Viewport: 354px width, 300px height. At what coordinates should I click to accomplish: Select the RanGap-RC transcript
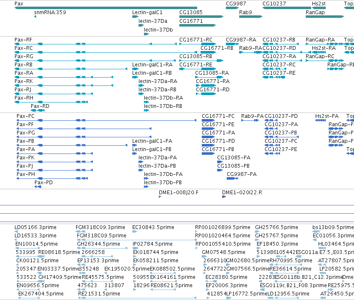pos(320,56)
